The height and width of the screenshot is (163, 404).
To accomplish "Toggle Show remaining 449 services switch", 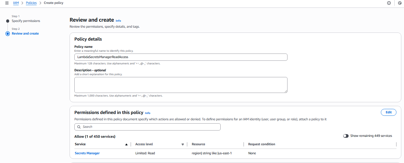I will [346, 136].
